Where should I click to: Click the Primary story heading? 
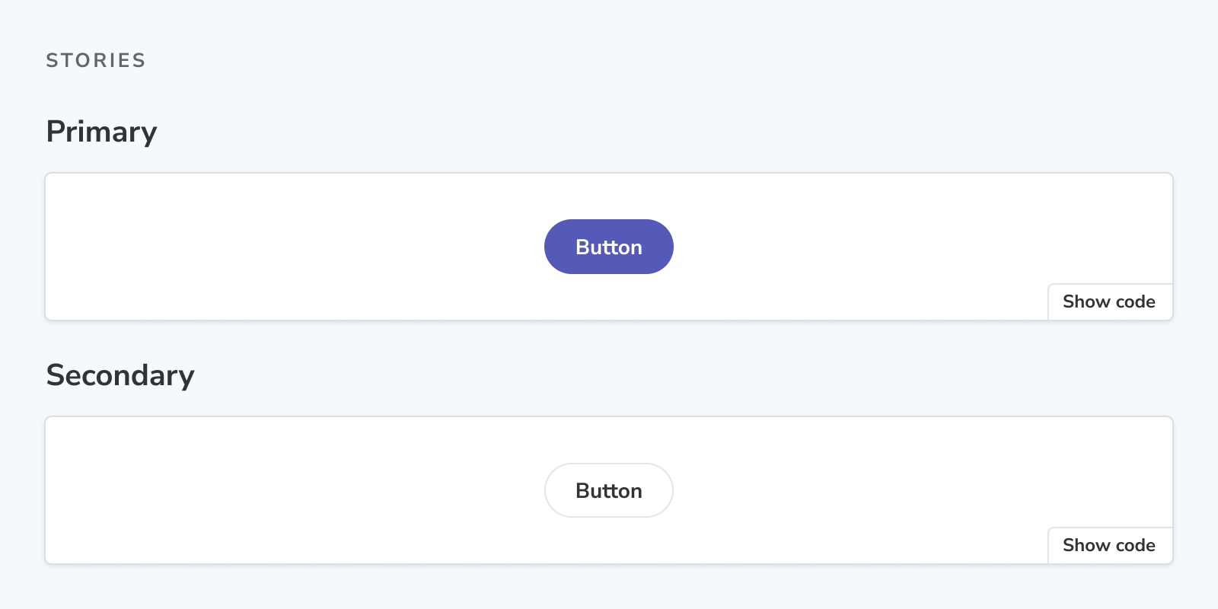point(101,131)
